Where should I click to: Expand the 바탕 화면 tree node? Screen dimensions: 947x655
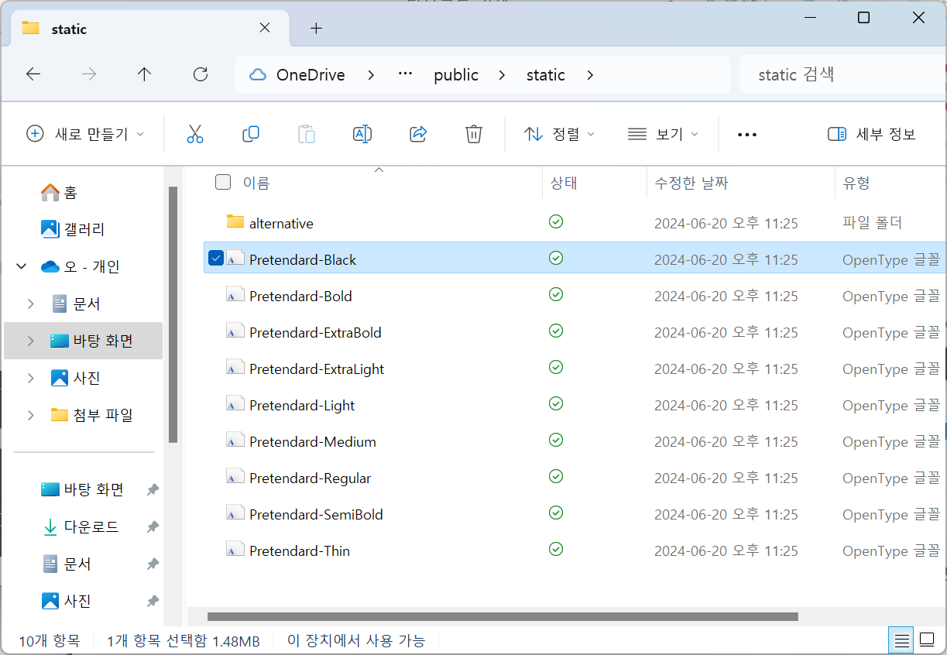[x=31, y=341]
